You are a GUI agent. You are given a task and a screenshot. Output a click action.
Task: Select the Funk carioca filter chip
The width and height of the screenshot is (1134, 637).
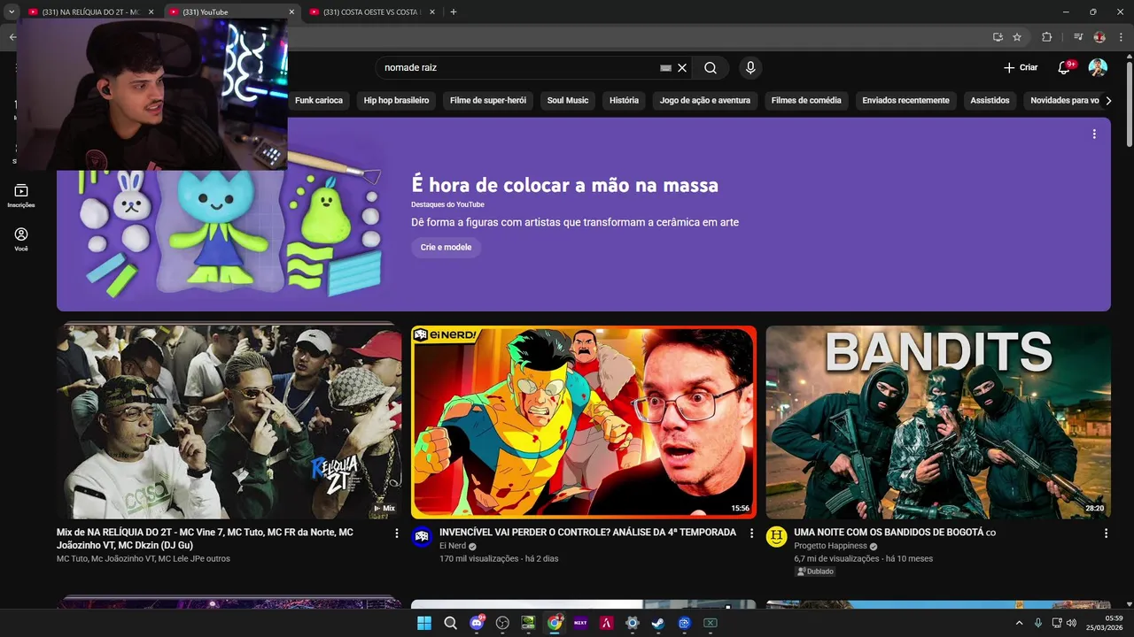(x=319, y=101)
